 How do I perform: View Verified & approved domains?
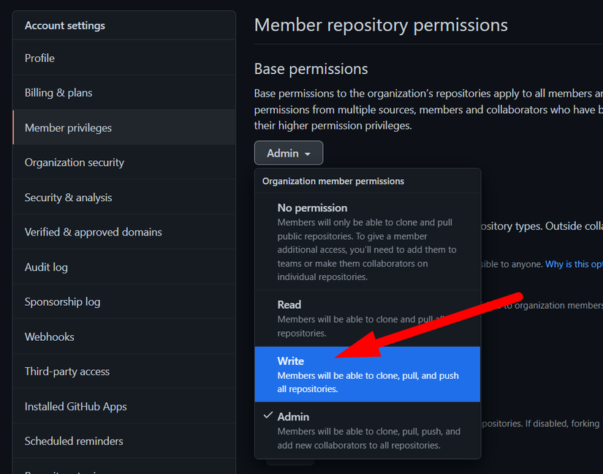[x=93, y=232]
